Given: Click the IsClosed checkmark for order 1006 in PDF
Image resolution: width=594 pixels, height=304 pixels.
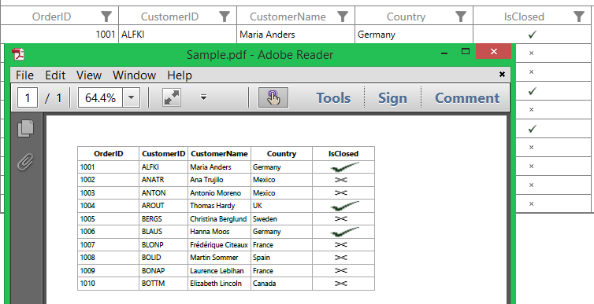Looking at the screenshot, I should pos(344,232).
